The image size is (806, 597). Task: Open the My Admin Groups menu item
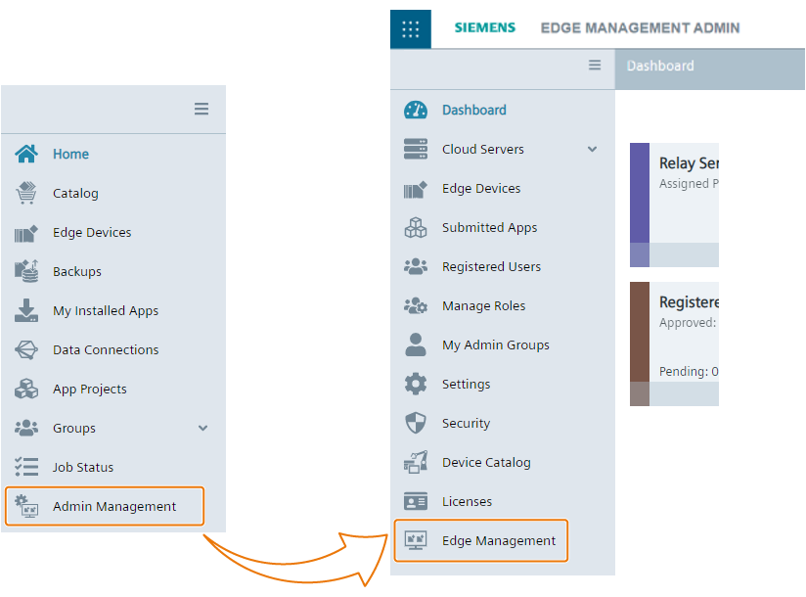(x=497, y=344)
